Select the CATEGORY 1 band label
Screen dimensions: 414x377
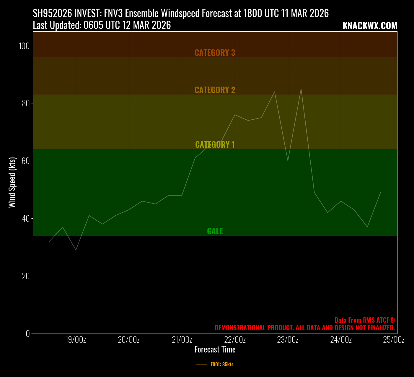(215, 145)
